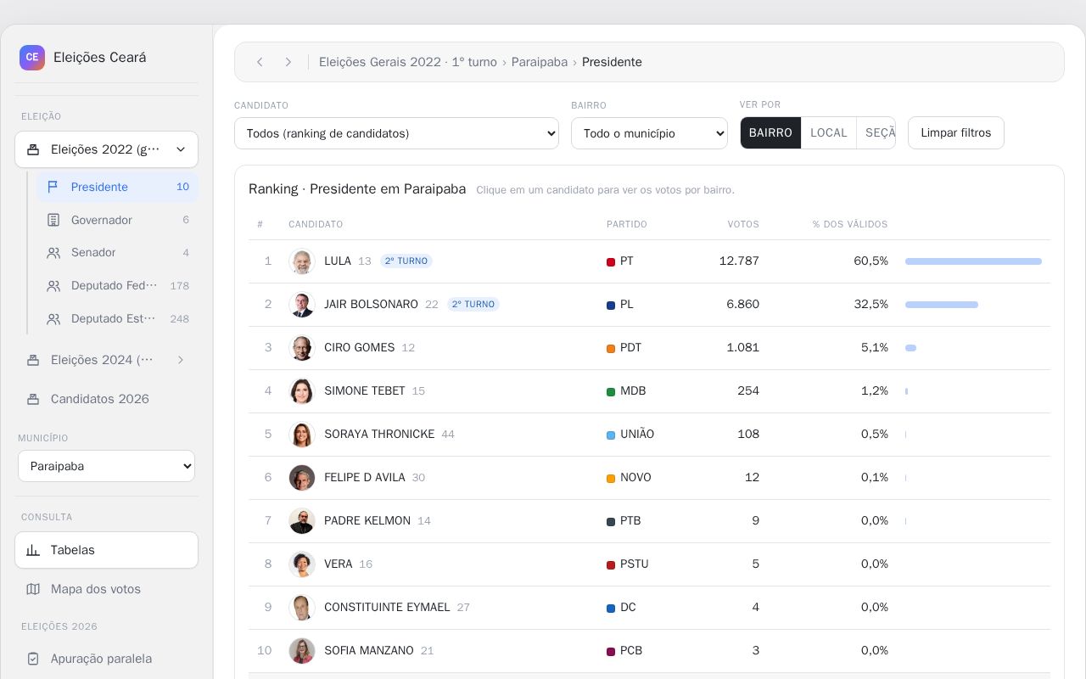Click Soraya Thronicke's vote count 108
This screenshot has width=1086, height=679.
pos(748,434)
